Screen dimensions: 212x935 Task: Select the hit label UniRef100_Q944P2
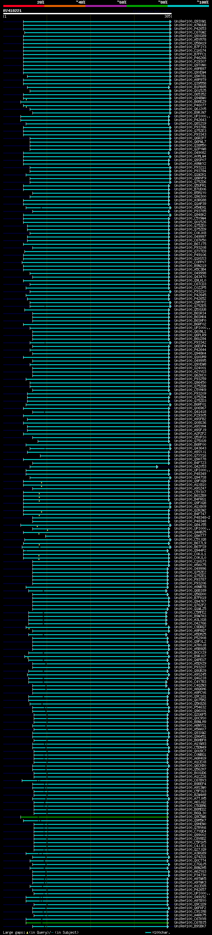pos(190,550)
